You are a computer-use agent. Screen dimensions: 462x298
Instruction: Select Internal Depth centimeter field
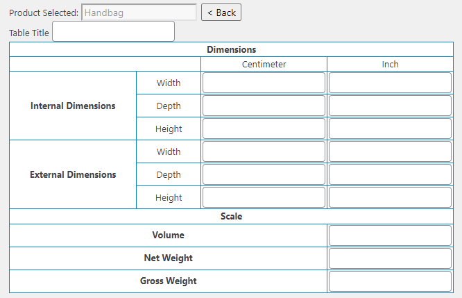point(264,106)
